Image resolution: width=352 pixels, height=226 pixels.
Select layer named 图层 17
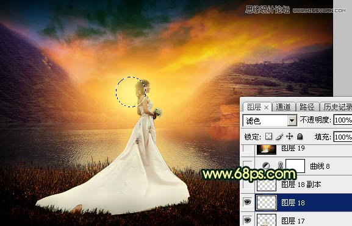293,221
